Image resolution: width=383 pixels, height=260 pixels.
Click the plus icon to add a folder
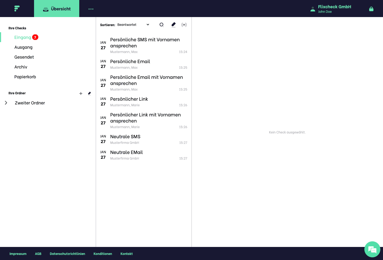pyautogui.click(x=81, y=94)
